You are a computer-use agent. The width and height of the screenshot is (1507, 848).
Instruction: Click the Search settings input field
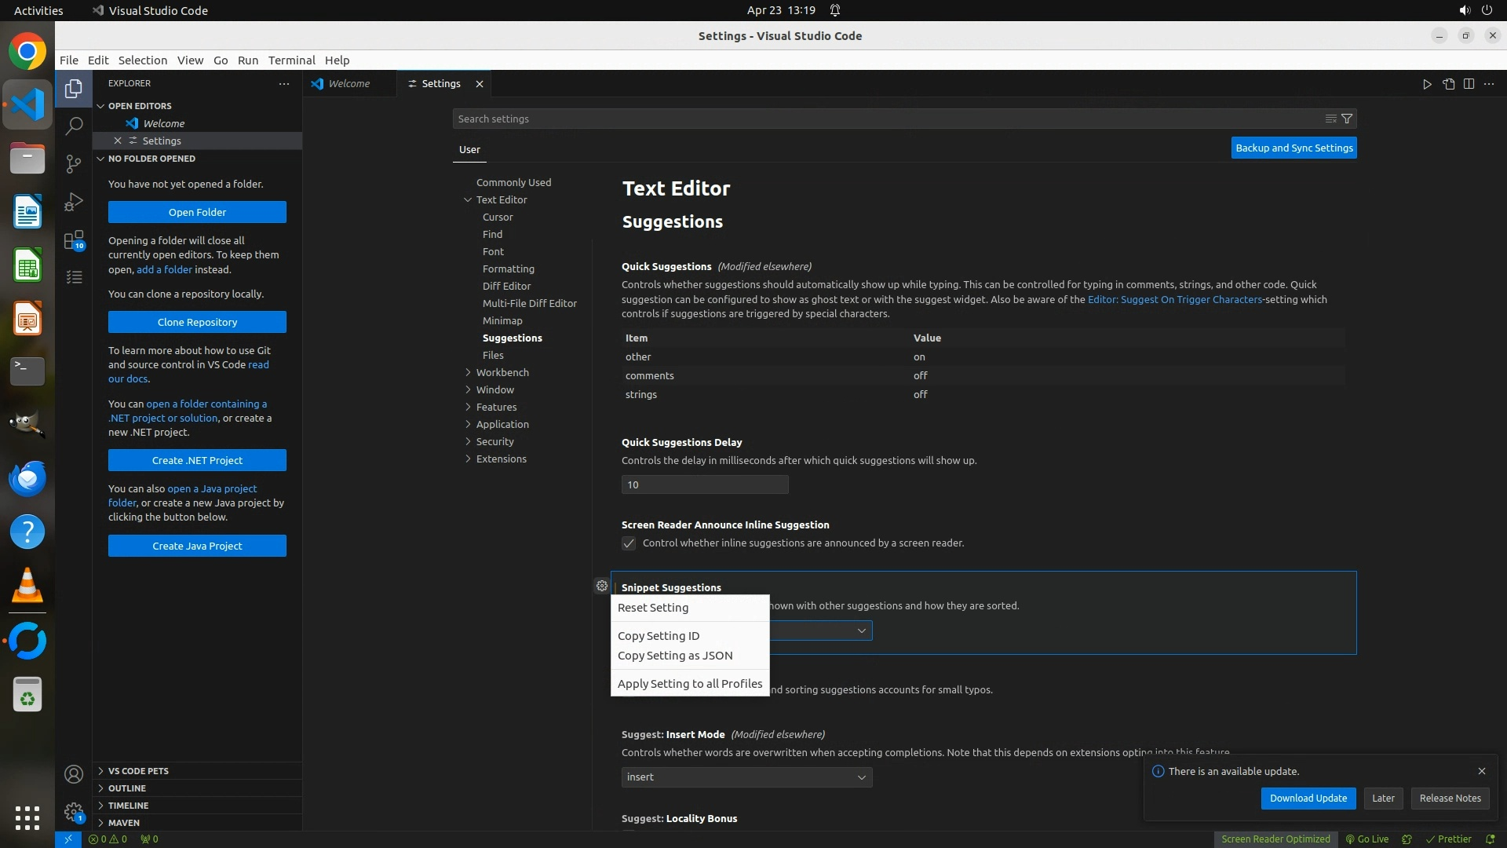887,119
